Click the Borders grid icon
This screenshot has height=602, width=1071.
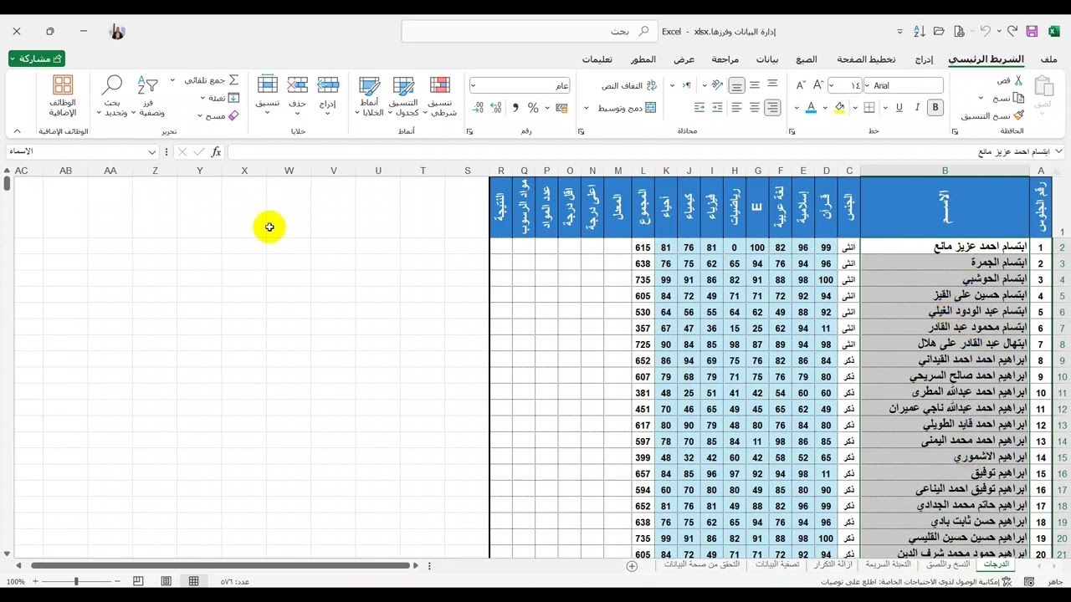pos(869,107)
